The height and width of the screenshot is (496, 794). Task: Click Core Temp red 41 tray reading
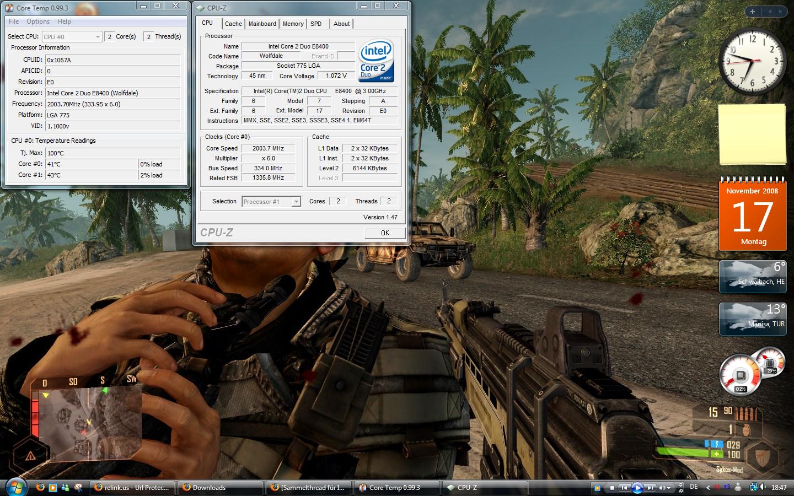pos(717,487)
